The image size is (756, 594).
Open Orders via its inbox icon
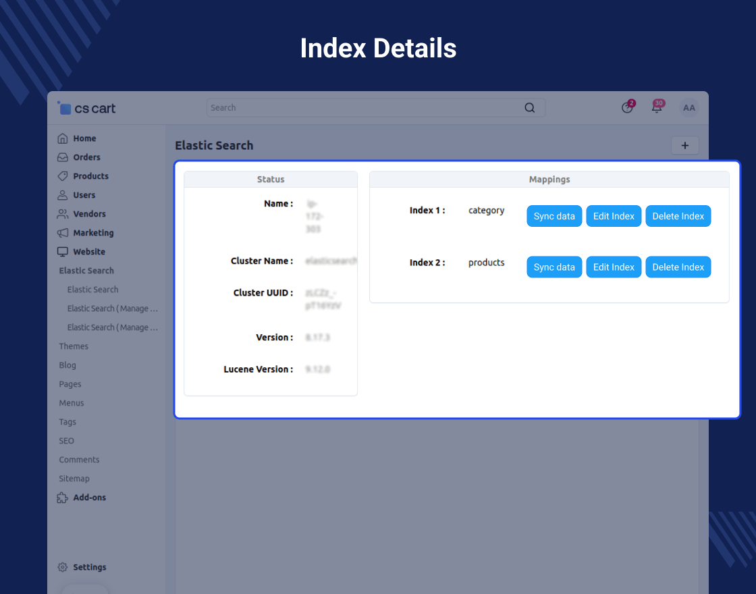[x=63, y=157]
